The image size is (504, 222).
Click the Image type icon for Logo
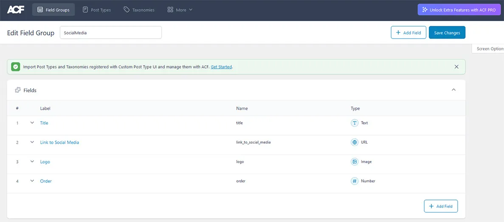[355, 162]
